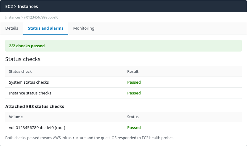Click the Status checks heading
The height and width of the screenshot is (146, 247).
(23, 59)
